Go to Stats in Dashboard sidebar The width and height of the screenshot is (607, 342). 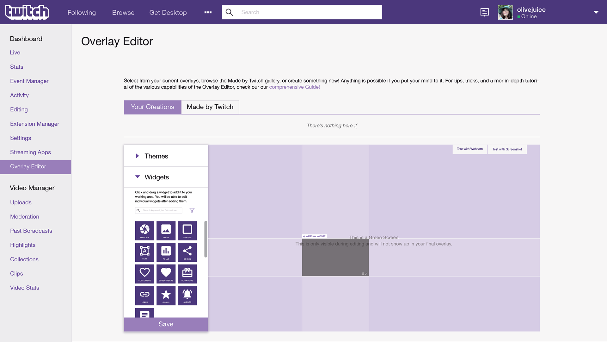16,67
